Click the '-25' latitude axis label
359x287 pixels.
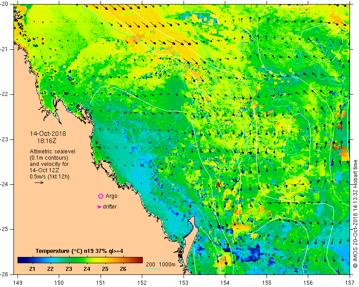(x=4, y=229)
